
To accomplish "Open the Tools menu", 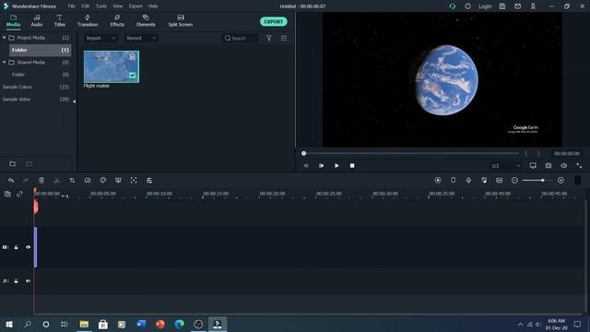I will coord(100,6).
